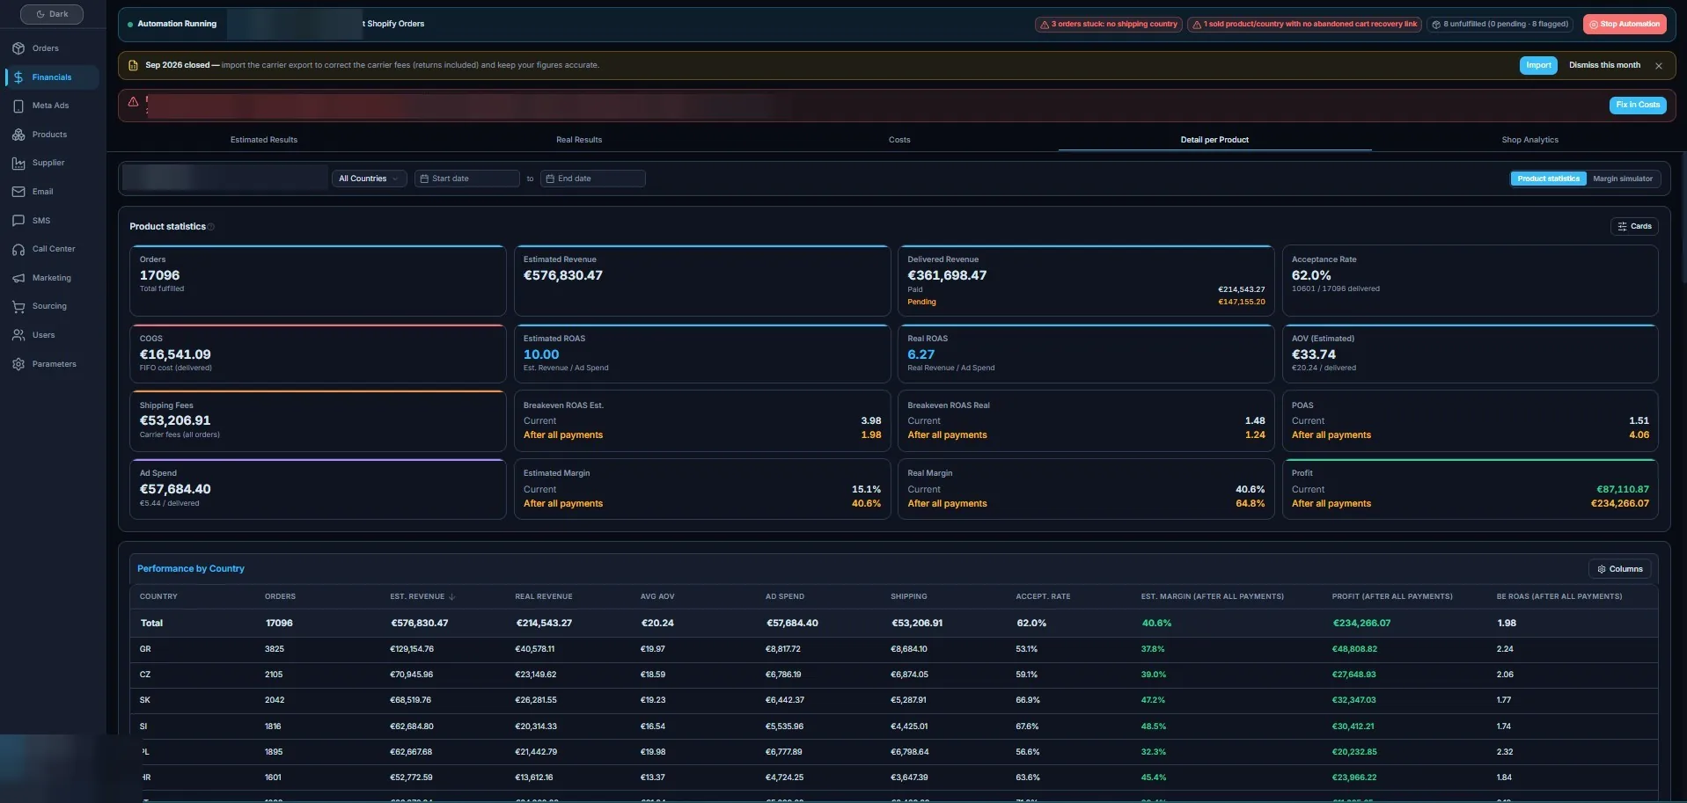Toggle Dark theme mode
The image size is (1687, 803).
(x=52, y=14)
